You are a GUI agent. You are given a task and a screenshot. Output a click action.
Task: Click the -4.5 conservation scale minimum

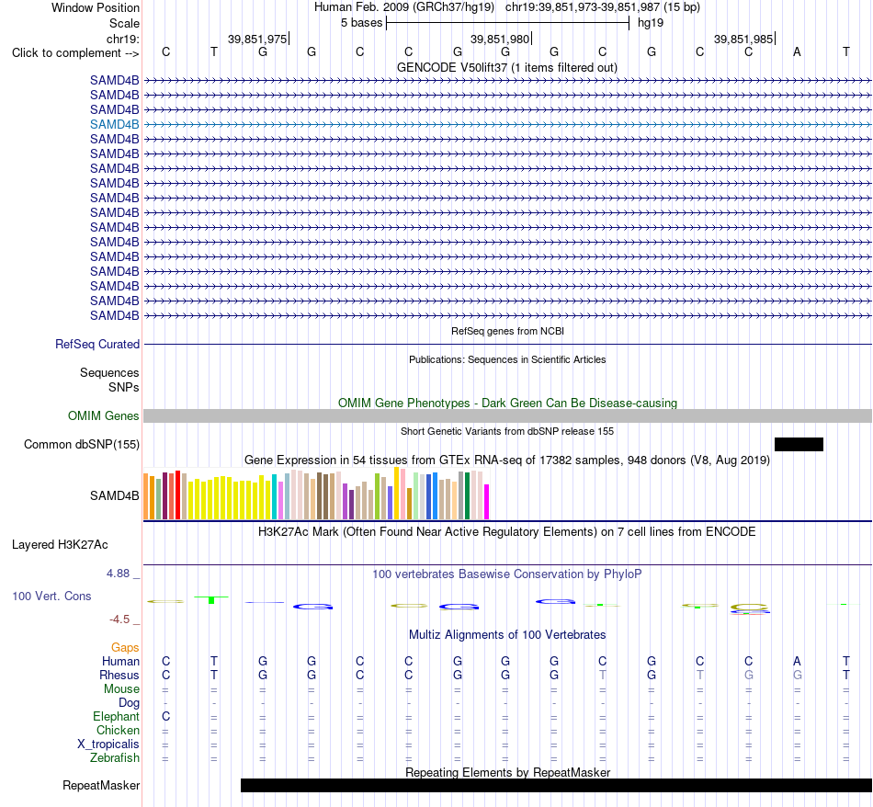tap(119, 619)
